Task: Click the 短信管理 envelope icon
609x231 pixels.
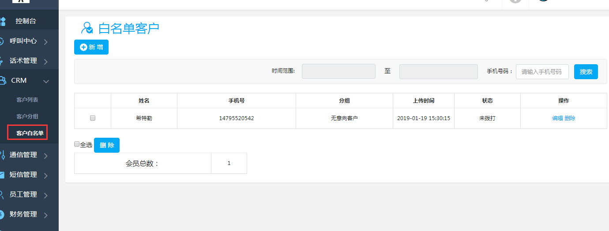Action: click(x=2, y=175)
